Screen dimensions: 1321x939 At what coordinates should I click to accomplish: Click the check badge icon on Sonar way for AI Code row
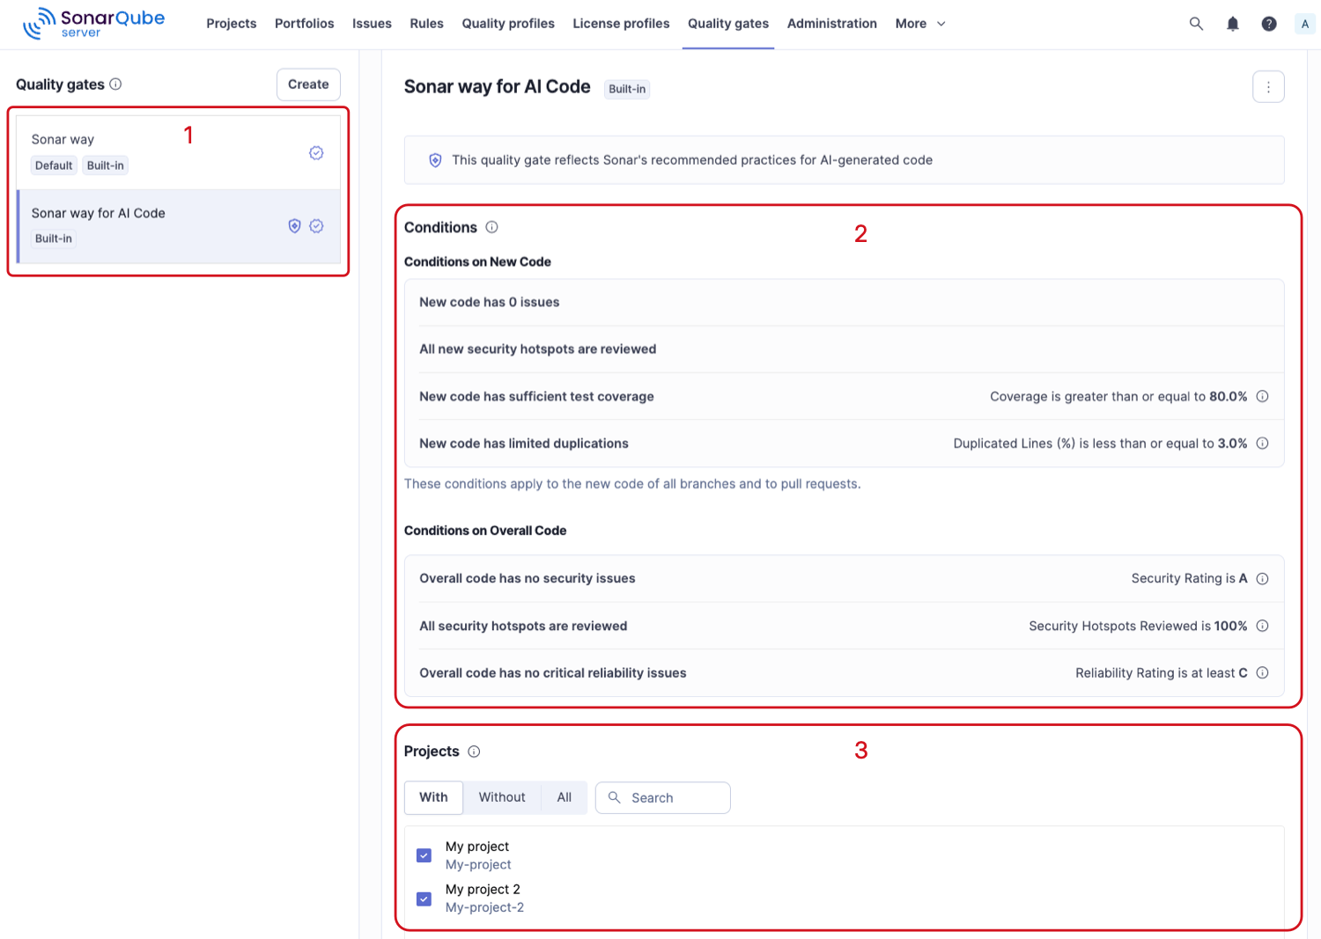coord(316,226)
